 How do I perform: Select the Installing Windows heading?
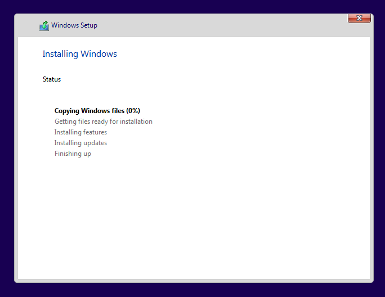tap(79, 54)
